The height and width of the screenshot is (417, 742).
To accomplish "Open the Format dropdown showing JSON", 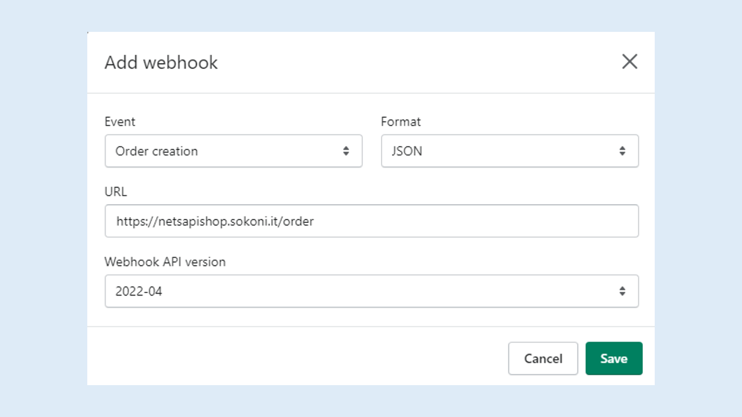I will point(510,151).
